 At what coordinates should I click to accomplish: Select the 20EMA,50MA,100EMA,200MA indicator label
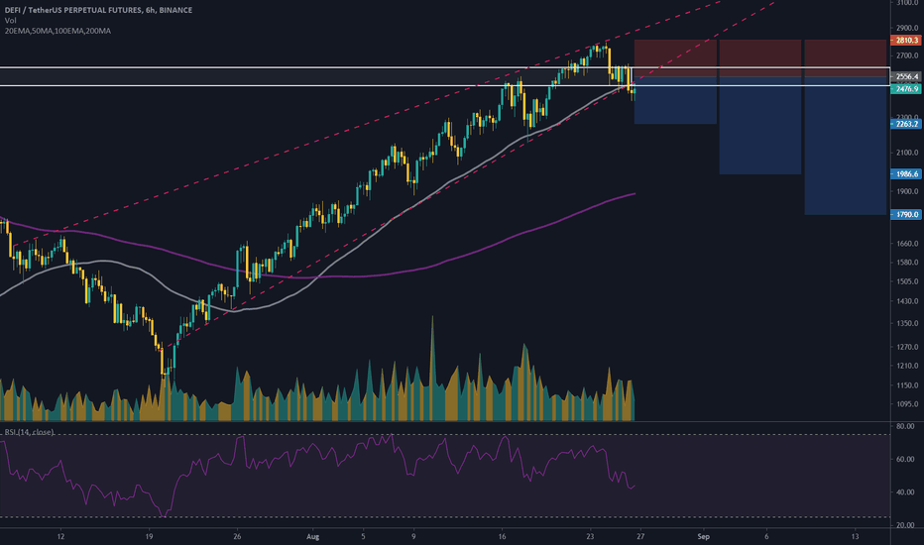[58, 31]
